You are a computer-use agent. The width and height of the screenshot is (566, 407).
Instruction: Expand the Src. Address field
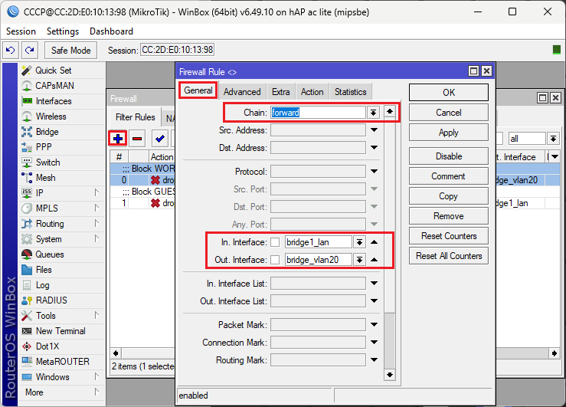coord(375,130)
